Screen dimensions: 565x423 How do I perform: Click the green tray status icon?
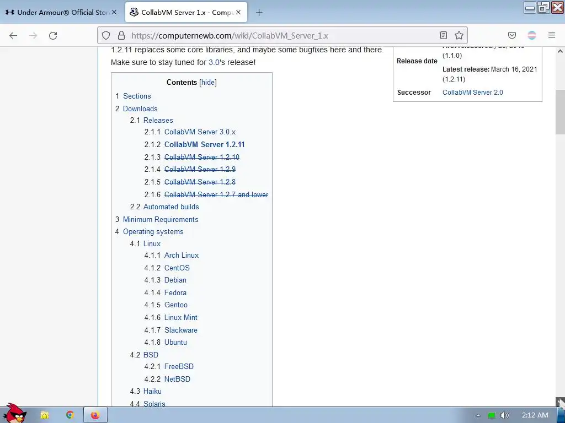coord(492,415)
